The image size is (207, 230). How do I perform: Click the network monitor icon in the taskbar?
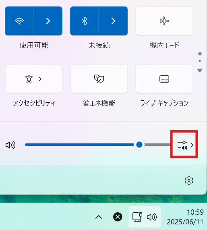(x=137, y=217)
